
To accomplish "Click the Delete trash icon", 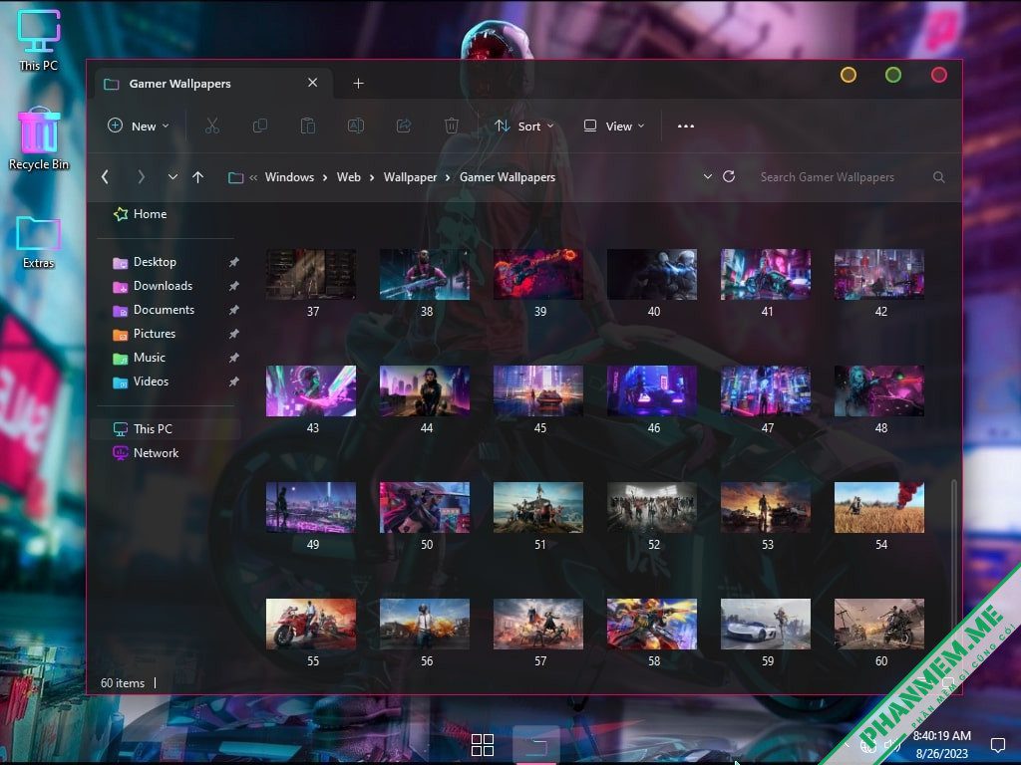I will click(452, 126).
